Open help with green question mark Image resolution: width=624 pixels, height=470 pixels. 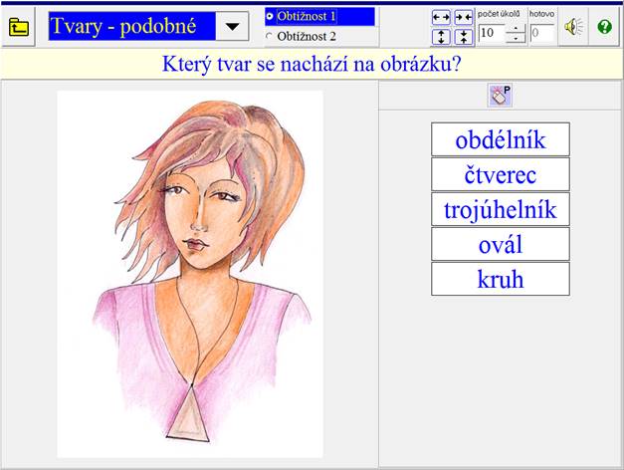[x=604, y=27]
